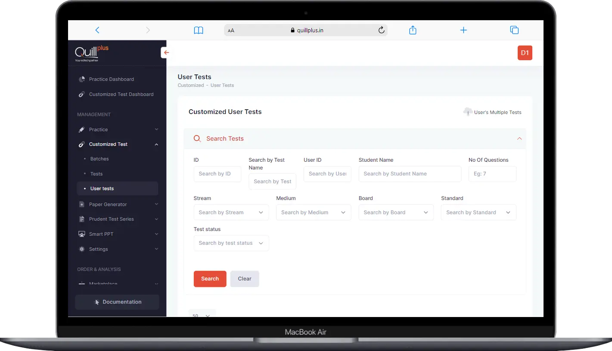The width and height of the screenshot is (612, 351).
Task: Click the User's Multiple Tests cloud icon
Action: tap(468, 112)
